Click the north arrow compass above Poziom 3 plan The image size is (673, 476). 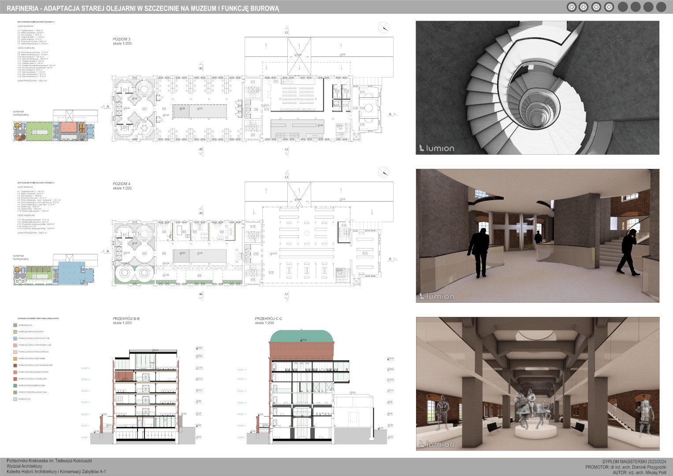click(x=384, y=27)
